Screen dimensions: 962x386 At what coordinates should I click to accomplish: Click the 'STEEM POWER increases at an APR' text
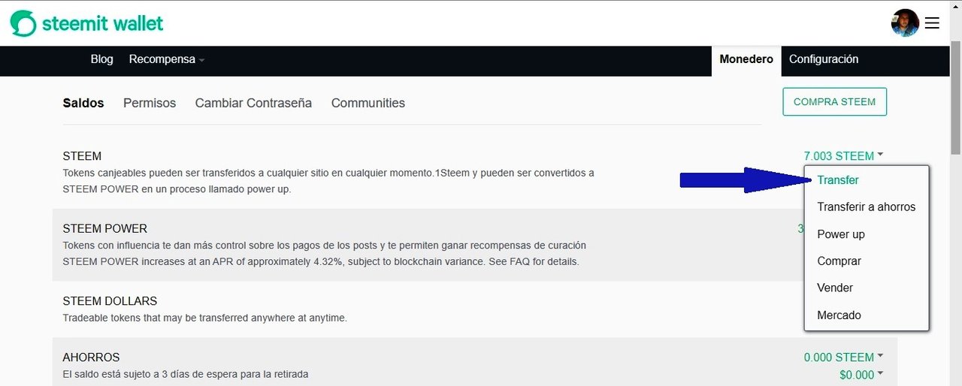click(321, 262)
